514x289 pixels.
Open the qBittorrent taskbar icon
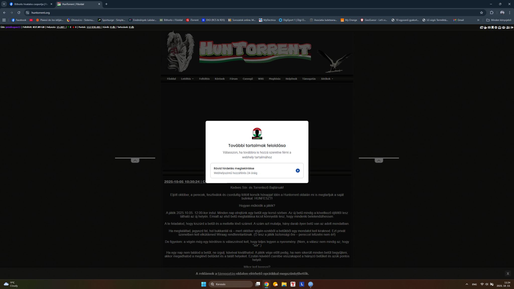coord(310,284)
